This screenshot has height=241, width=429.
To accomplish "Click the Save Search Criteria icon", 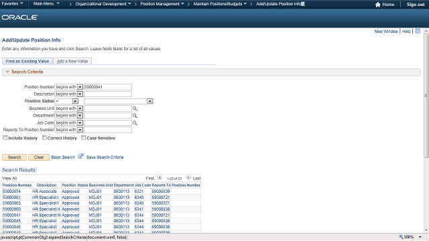I will click(80, 156).
